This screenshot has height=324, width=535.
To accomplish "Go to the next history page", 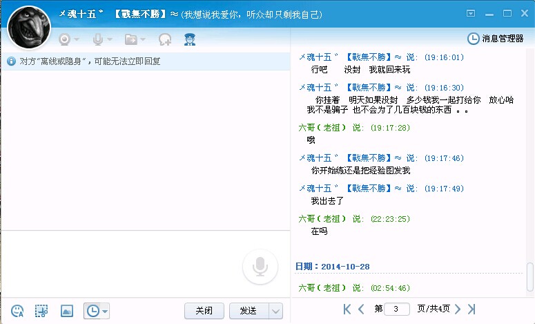I will coord(456,309).
